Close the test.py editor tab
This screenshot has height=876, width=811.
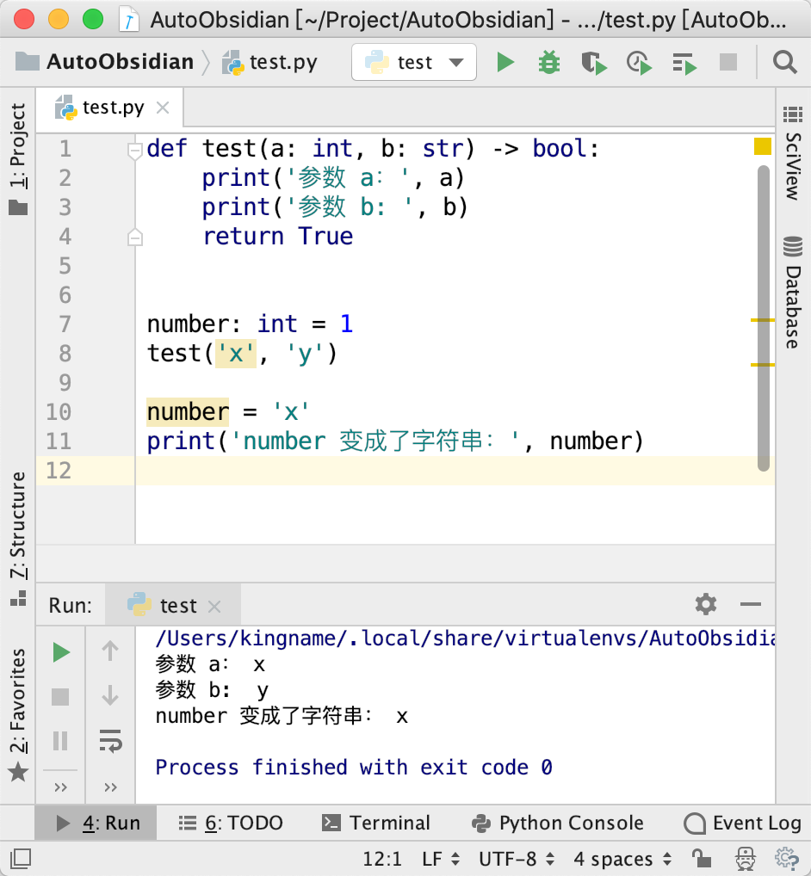(x=163, y=108)
